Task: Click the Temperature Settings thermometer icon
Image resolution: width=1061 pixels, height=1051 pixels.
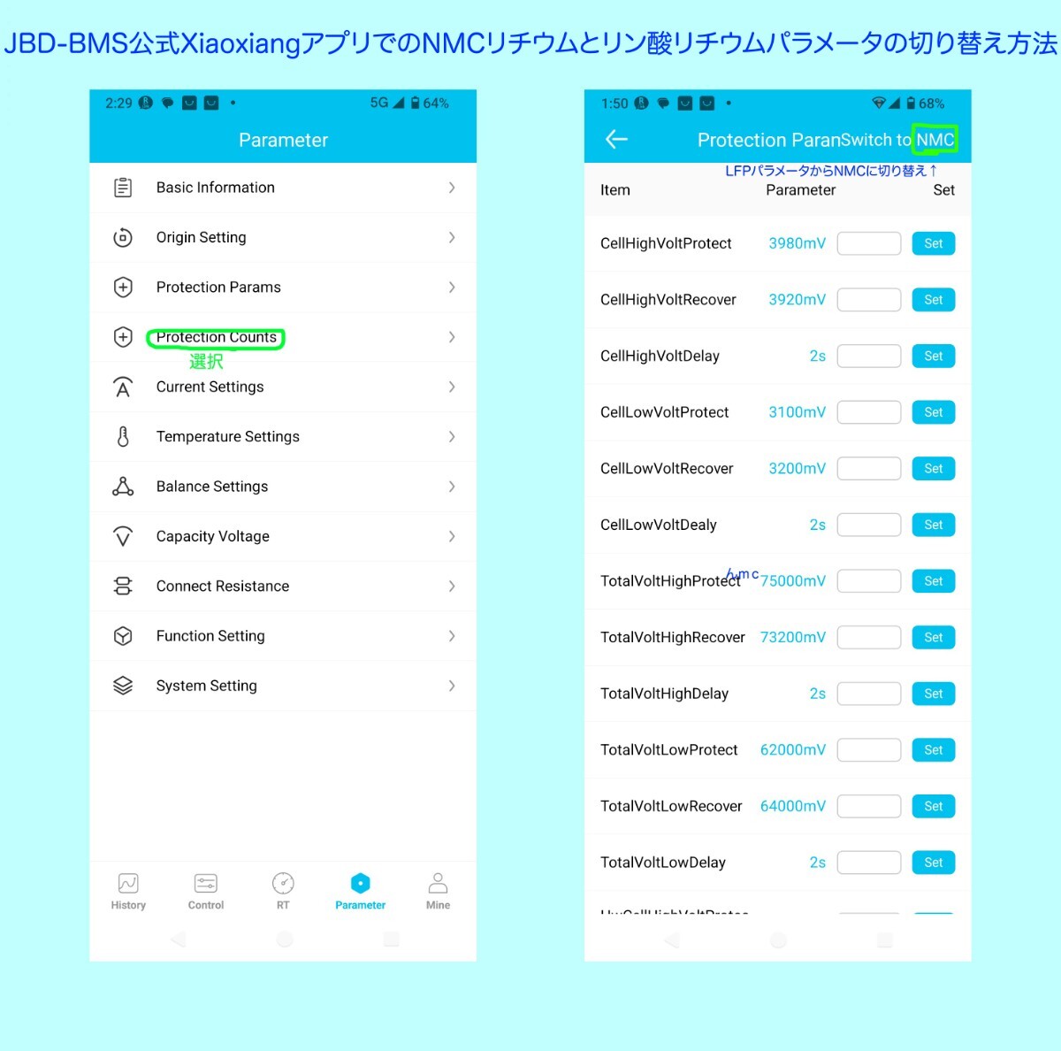Action: tap(123, 436)
